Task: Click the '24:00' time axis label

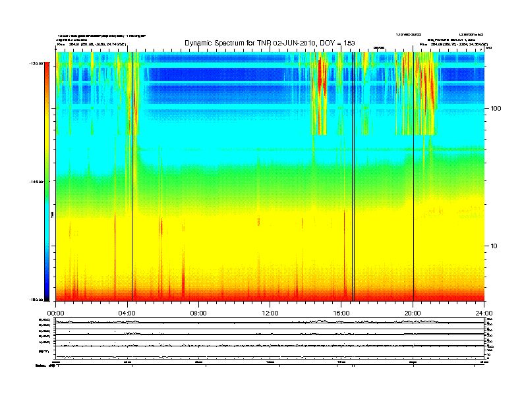Action: tap(484, 313)
